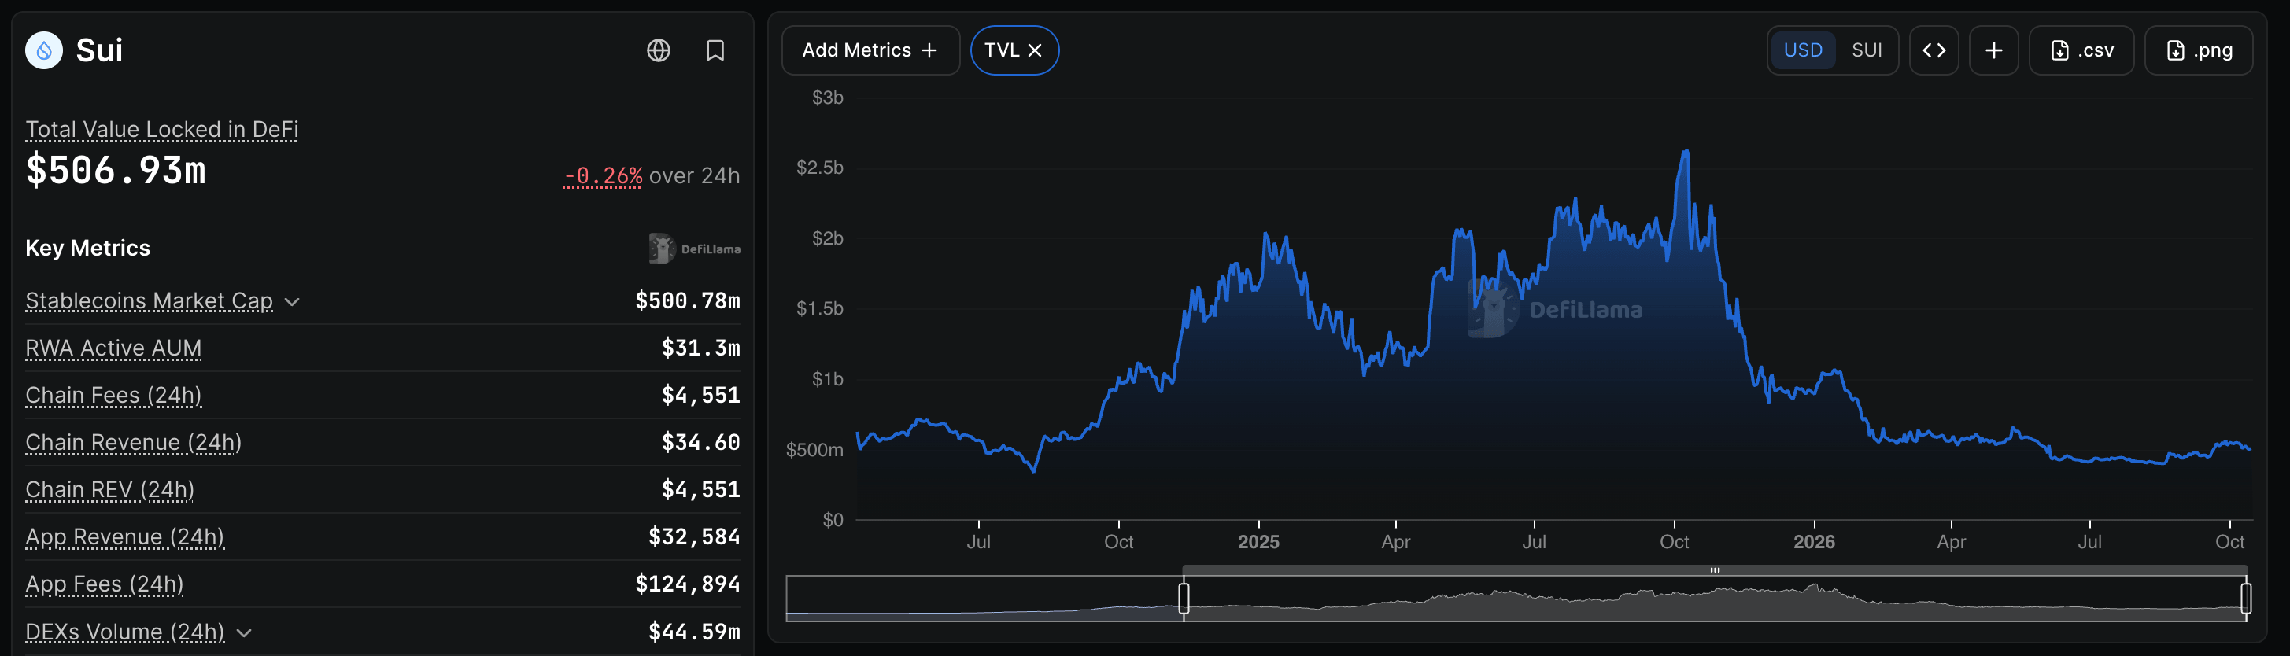The height and width of the screenshot is (656, 2290).
Task: Click the $32,584 App Revenue value
Action: [x=694, y=537]
